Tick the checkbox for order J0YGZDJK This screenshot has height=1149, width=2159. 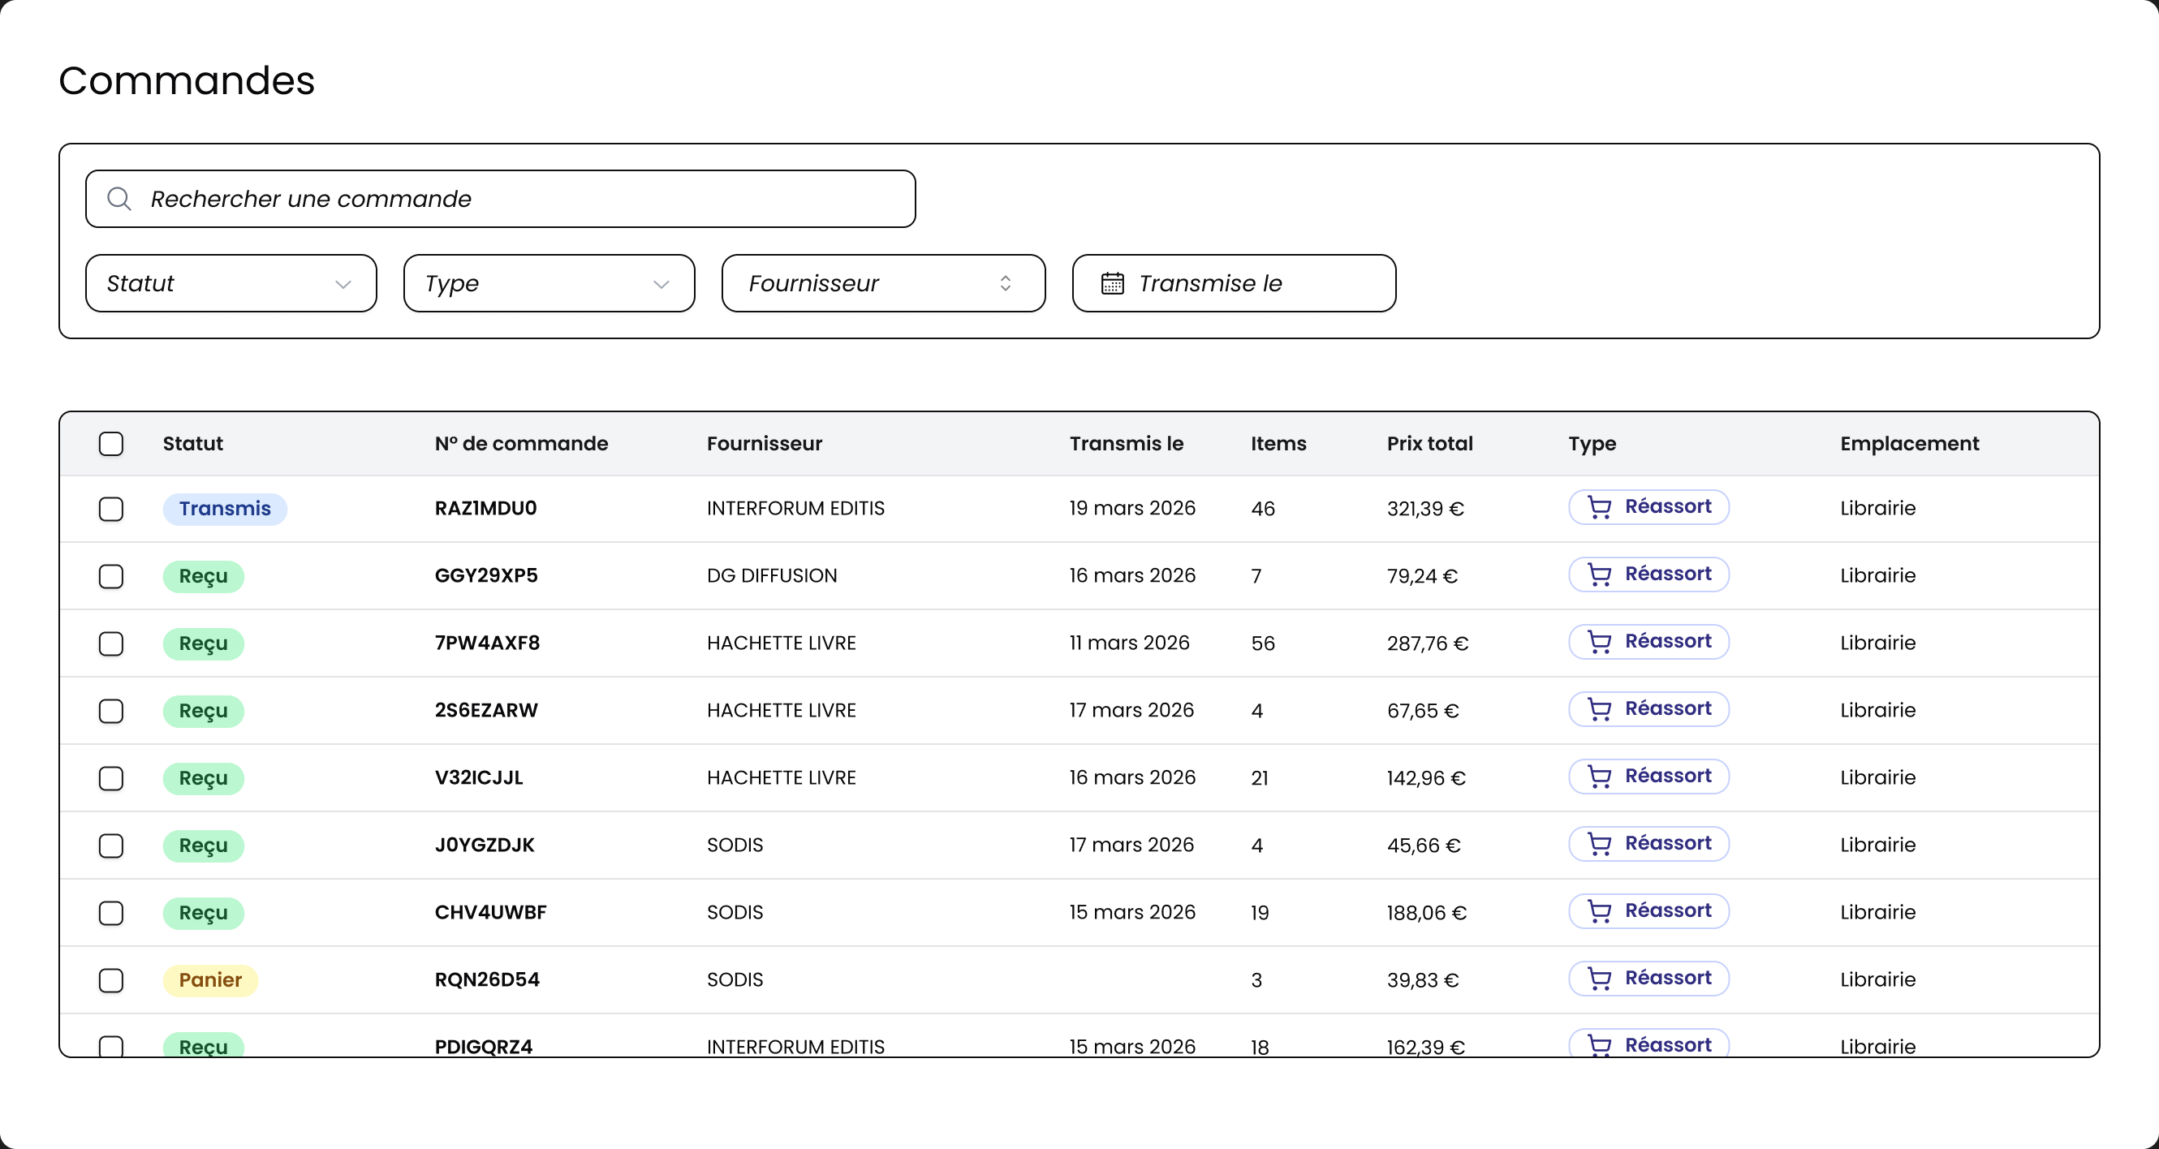pyautogui.click(x=110, y=846)
